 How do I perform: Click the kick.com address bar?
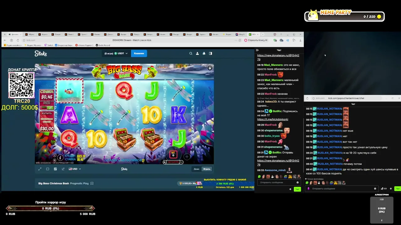[31, 40]
